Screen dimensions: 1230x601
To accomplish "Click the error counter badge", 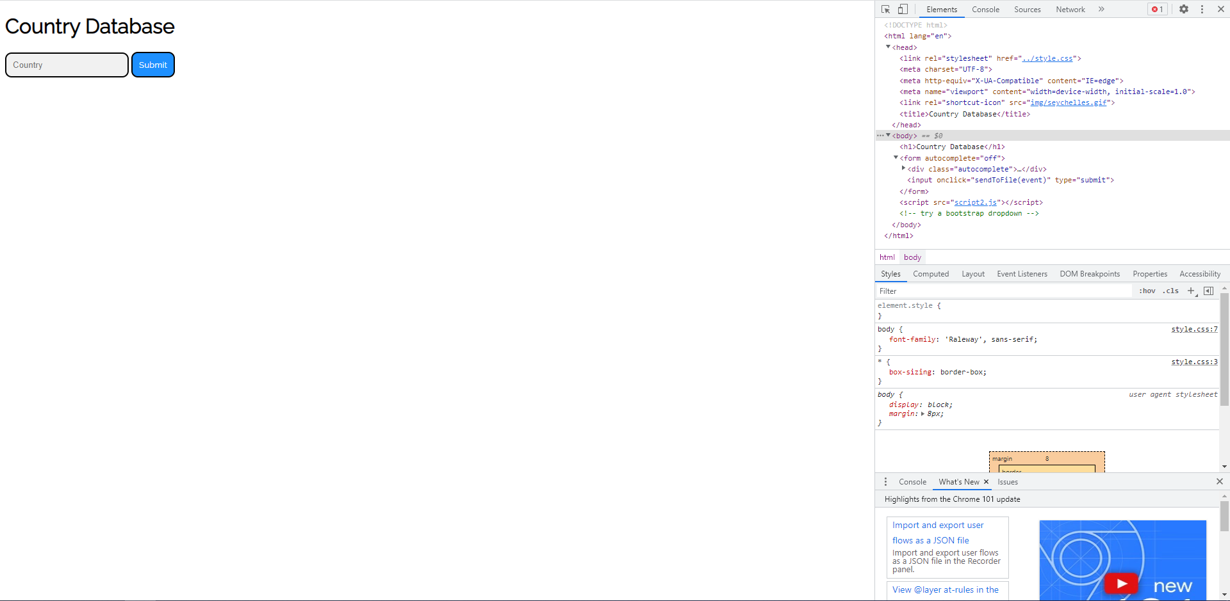I will click(1156, 9).
